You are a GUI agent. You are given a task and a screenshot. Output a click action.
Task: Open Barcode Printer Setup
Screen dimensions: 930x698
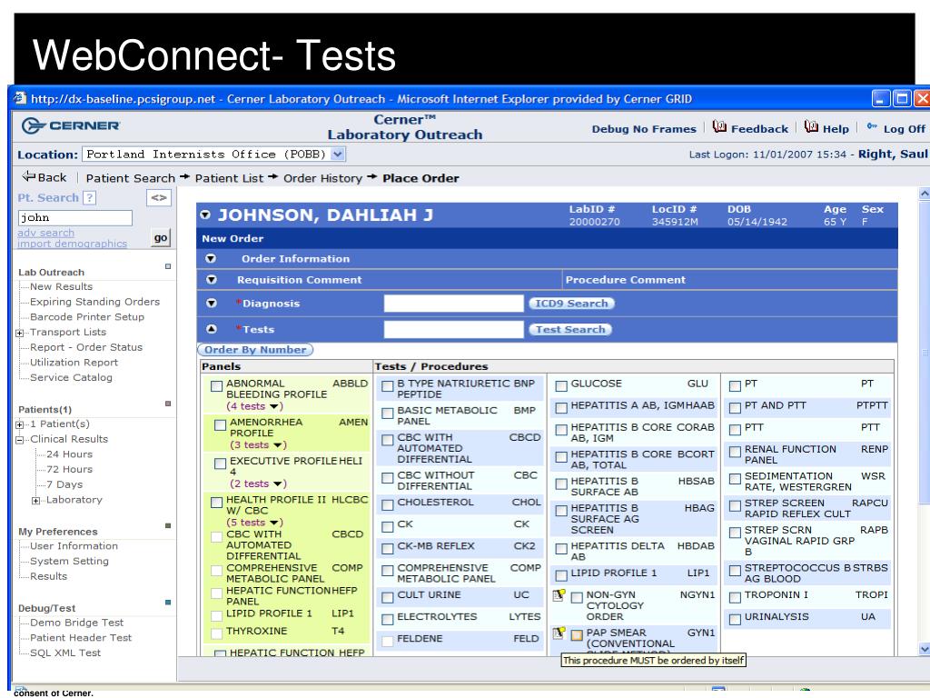point(87,317)
